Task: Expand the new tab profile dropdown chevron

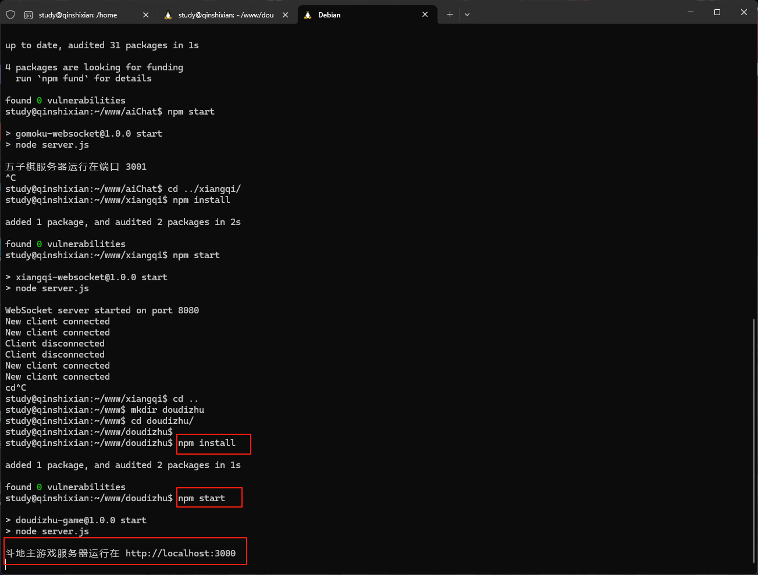Action: pos(467,15)
